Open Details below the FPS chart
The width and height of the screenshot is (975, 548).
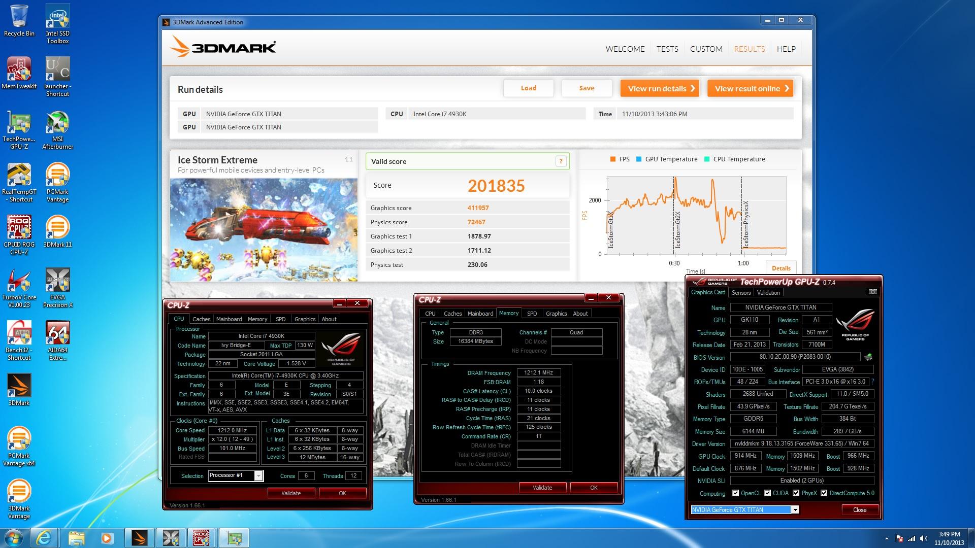(781, 268)
